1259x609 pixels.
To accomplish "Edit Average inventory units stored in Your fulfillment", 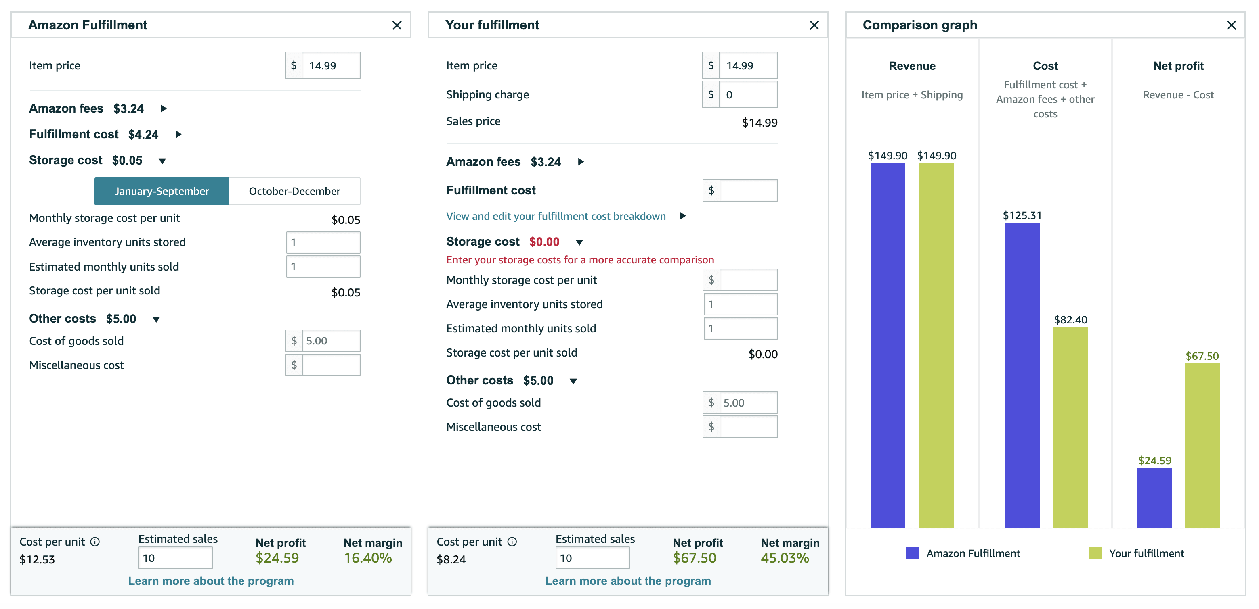I will [741, 304].
